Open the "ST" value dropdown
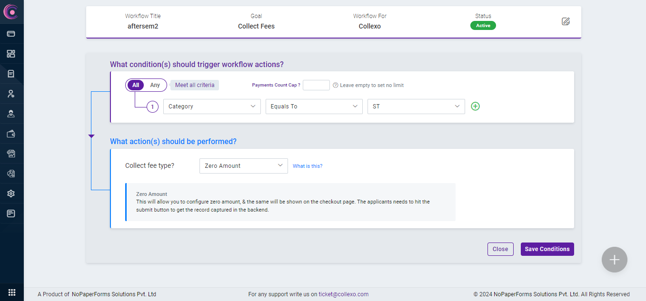The height and width of the screenshot is (301, 646). click(416, 107)
